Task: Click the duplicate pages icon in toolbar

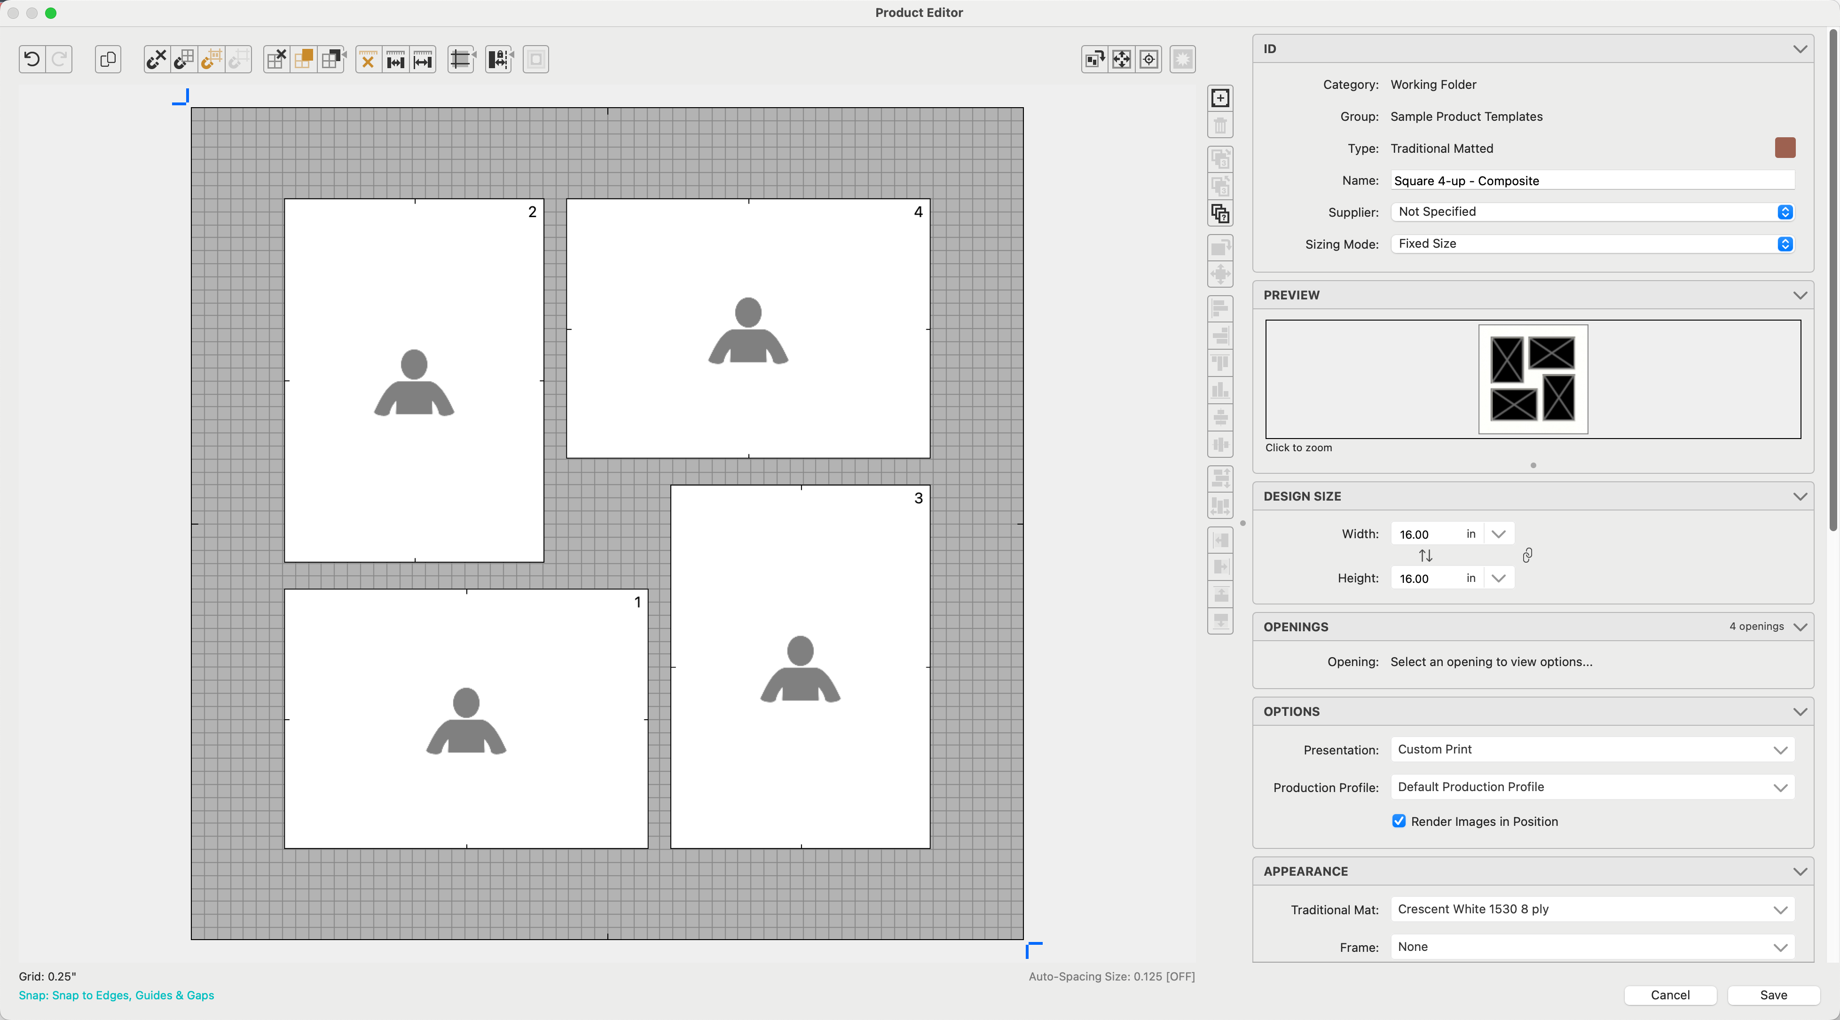Action: pyautogui.click(x=108, y=59)
